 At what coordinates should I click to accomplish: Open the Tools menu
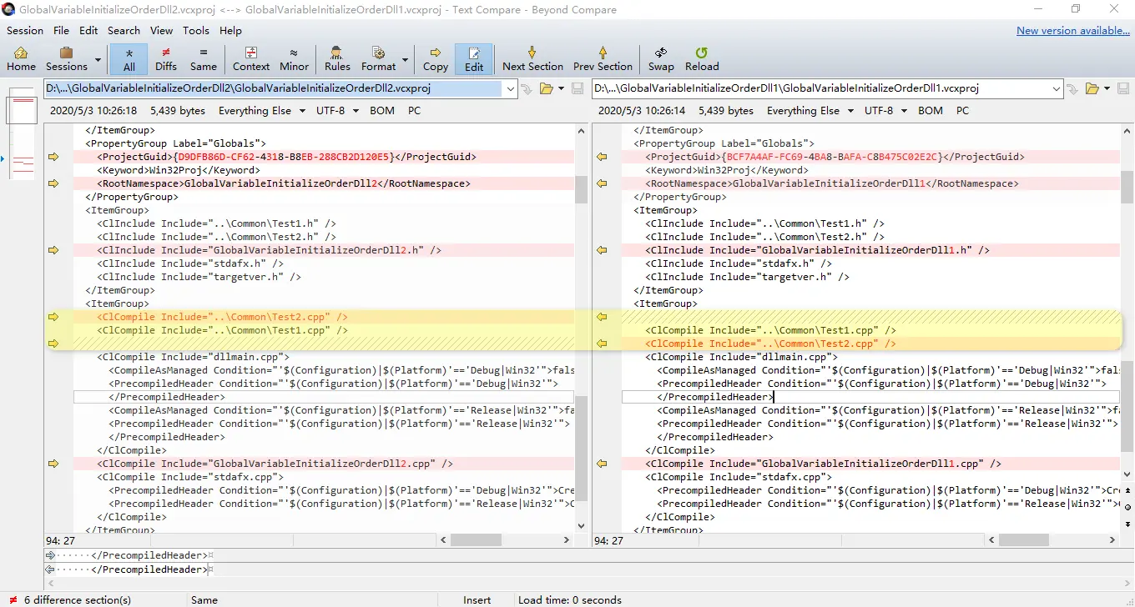click(x=196, y=30)
